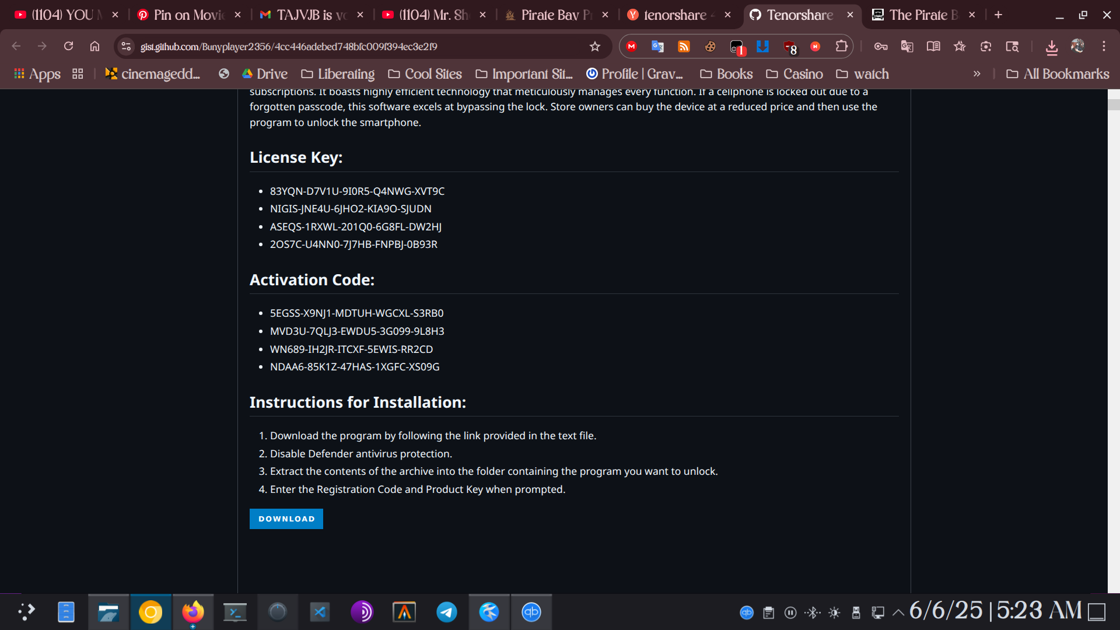This screenshot has height=630, width=1120.
Task: Open the Drive bookmark
Action: point(265,74)
